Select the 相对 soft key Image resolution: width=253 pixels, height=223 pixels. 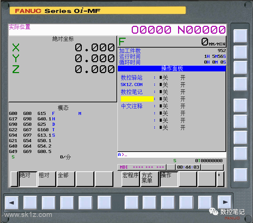[x=47, y=179]
